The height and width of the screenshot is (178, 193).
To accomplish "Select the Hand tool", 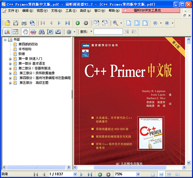I will click(x=25, y=32).
